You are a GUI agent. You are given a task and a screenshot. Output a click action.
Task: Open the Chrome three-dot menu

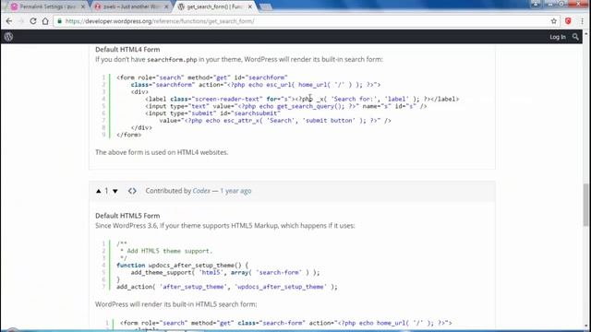pos(583,21)
